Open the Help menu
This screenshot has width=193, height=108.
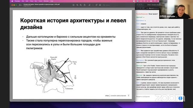click(52, 1)
